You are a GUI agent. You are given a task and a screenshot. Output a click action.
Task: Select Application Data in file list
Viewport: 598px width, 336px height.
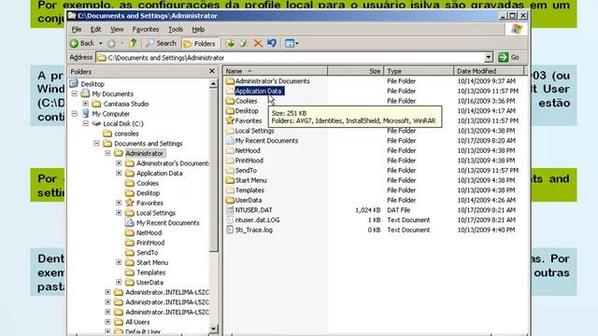click(x=259, y=91)
